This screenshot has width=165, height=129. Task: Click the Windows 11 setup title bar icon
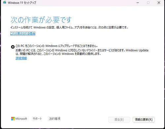tap(5, 2)
